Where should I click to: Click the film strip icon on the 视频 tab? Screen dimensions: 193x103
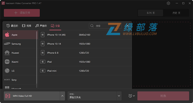(x=24, y=26)
